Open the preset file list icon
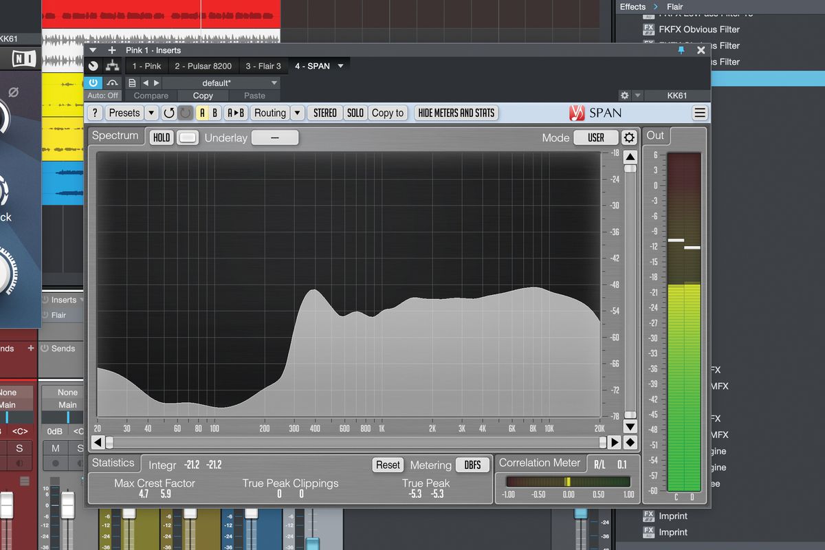825x550 pixels. click(x=131, y=82)
